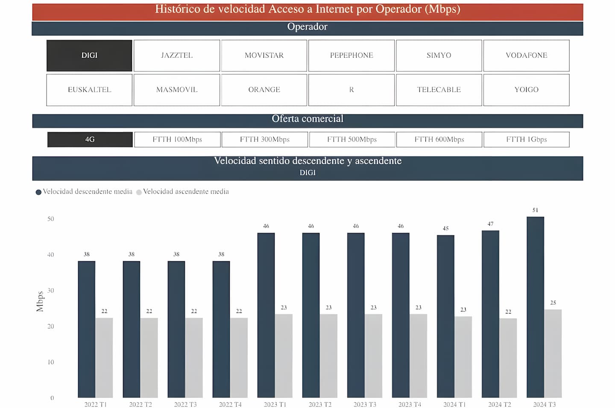Pick the SIMYO operator
Image resolution: width=615 pixels, height=408 pixels.
click(x=439, y=55)
